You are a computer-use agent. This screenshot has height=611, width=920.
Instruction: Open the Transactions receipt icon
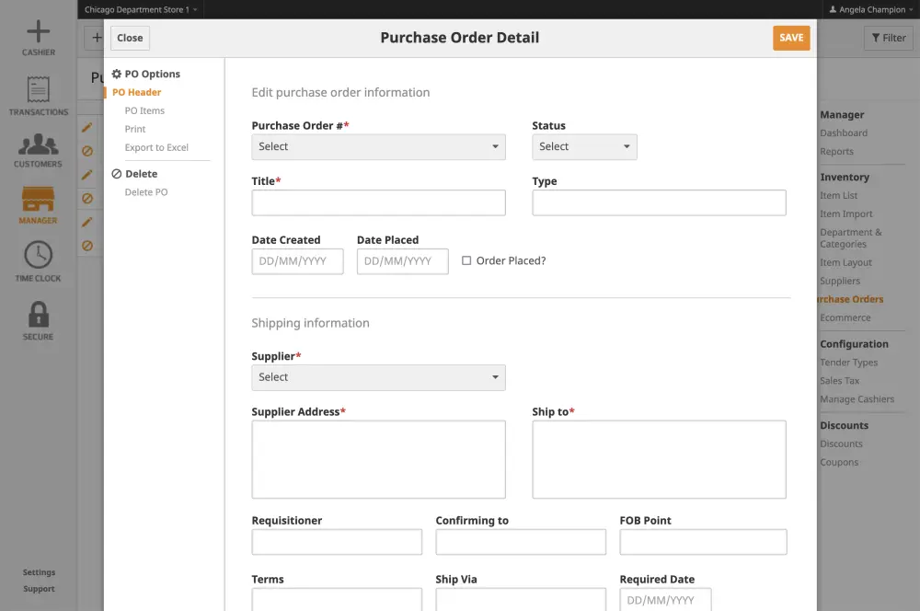38,89
